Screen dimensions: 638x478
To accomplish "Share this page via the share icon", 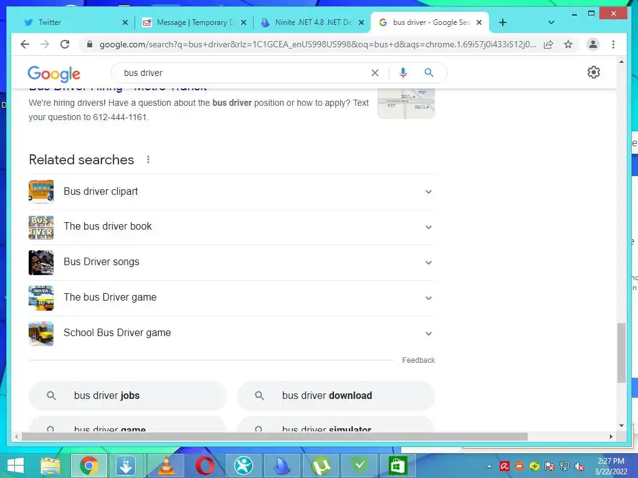I will [548, 44].
